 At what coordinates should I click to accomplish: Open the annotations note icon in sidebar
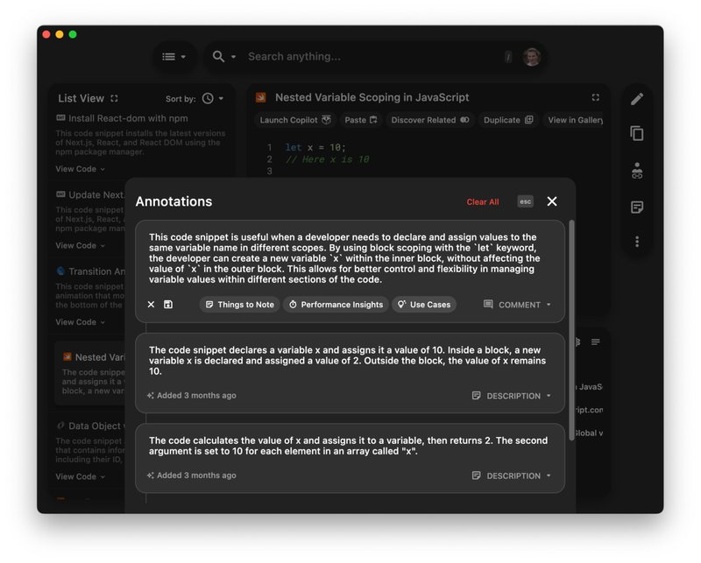(x=637, y=207)
